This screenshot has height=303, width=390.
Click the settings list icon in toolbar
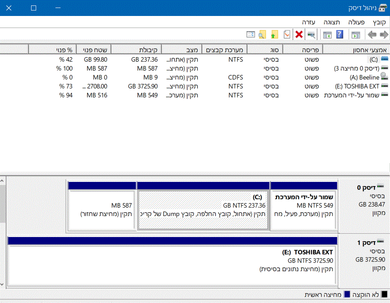[251, 34]
